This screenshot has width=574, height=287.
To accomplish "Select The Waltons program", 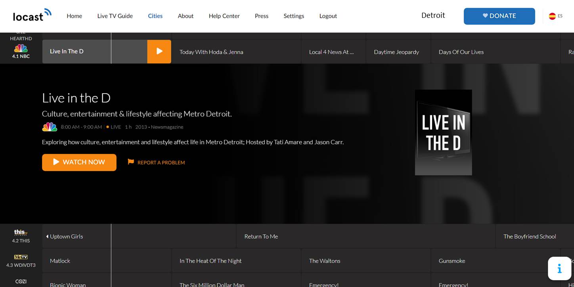I will coord(366,261).
